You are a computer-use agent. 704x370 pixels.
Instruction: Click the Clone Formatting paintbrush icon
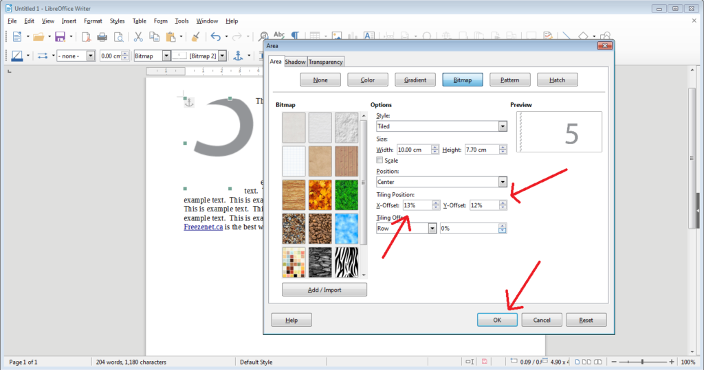[195, 36]
